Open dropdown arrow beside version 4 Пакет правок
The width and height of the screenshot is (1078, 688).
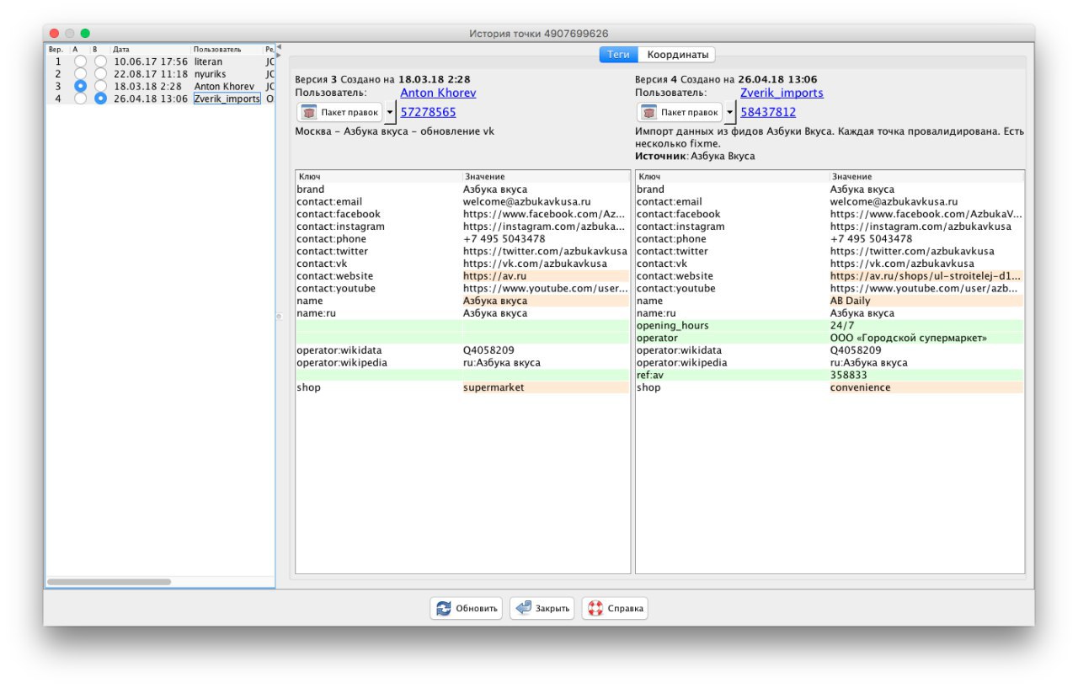730,112
